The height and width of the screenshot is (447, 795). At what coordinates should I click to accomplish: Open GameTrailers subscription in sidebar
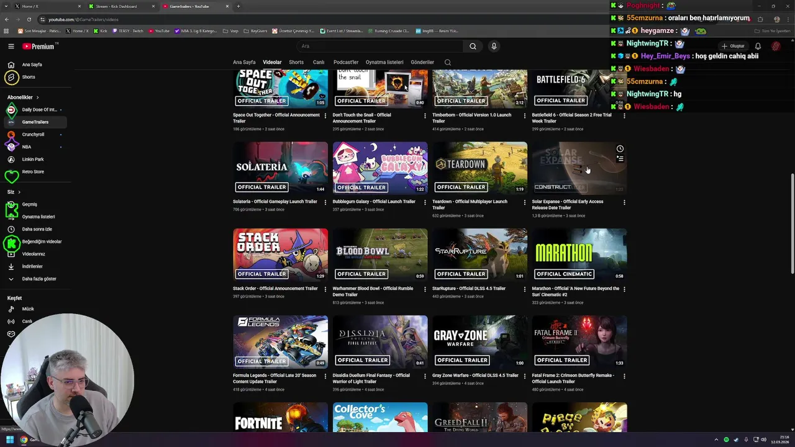(x=34, y=122)
